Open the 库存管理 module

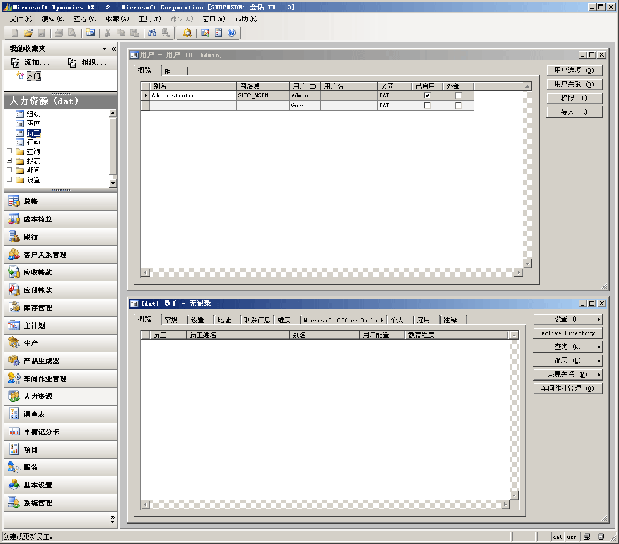point(61,308)
